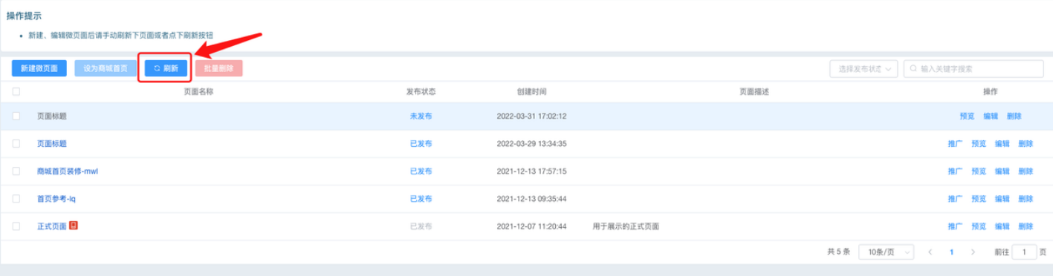
Task: Click 预览 in the 未发布 row
Action: point(967,116)
